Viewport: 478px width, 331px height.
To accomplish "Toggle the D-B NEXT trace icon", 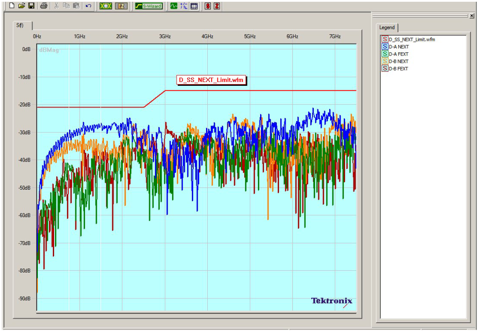I will (385, 61).
